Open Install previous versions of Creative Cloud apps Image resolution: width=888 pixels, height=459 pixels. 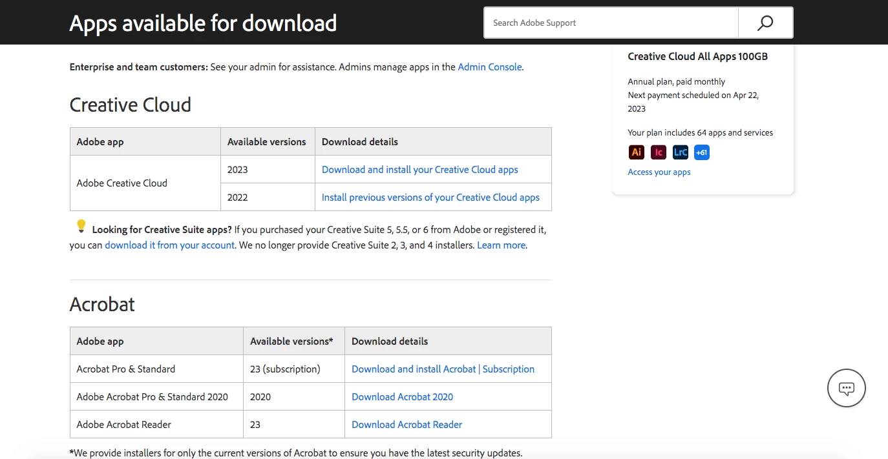pos(430,197)
